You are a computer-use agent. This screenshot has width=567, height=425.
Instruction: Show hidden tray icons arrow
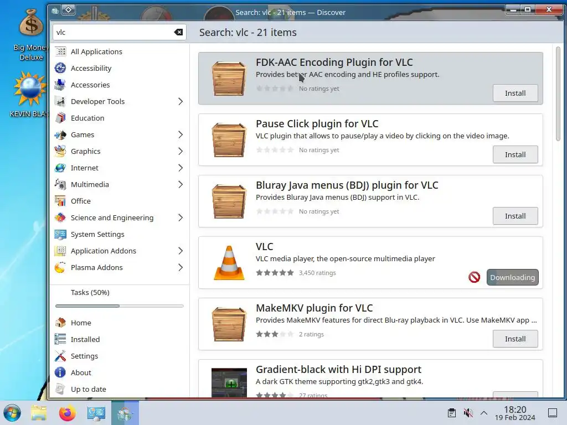click(484, 413)
